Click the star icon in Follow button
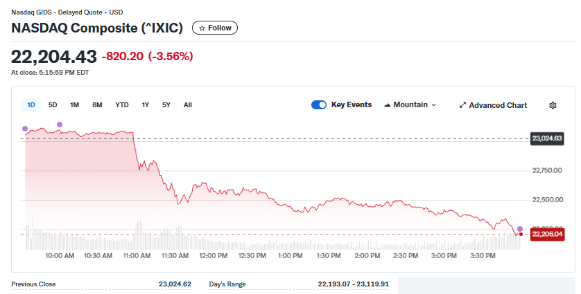The height and width of the screenshot is (294, 581). (x=202, y=28)
